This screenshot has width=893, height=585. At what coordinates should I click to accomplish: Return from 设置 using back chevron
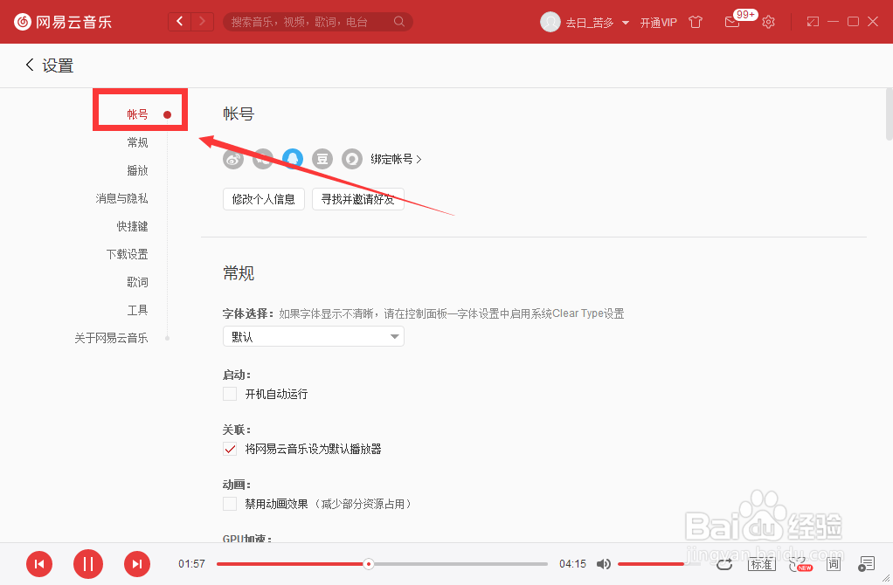[x=30, y=65]
